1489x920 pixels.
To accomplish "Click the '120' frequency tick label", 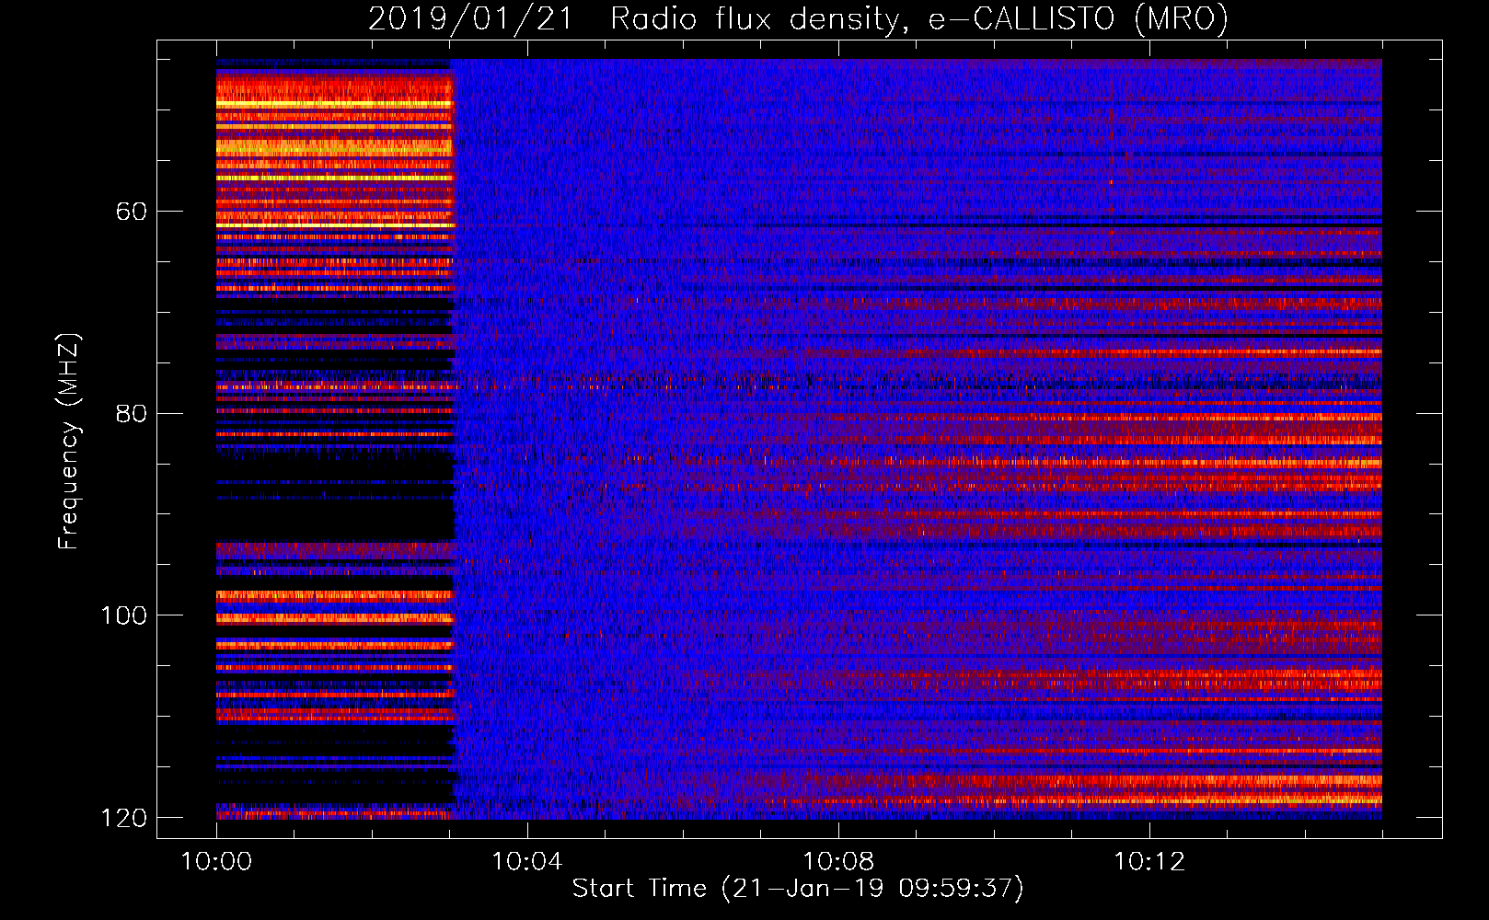I will pos(123,818).
